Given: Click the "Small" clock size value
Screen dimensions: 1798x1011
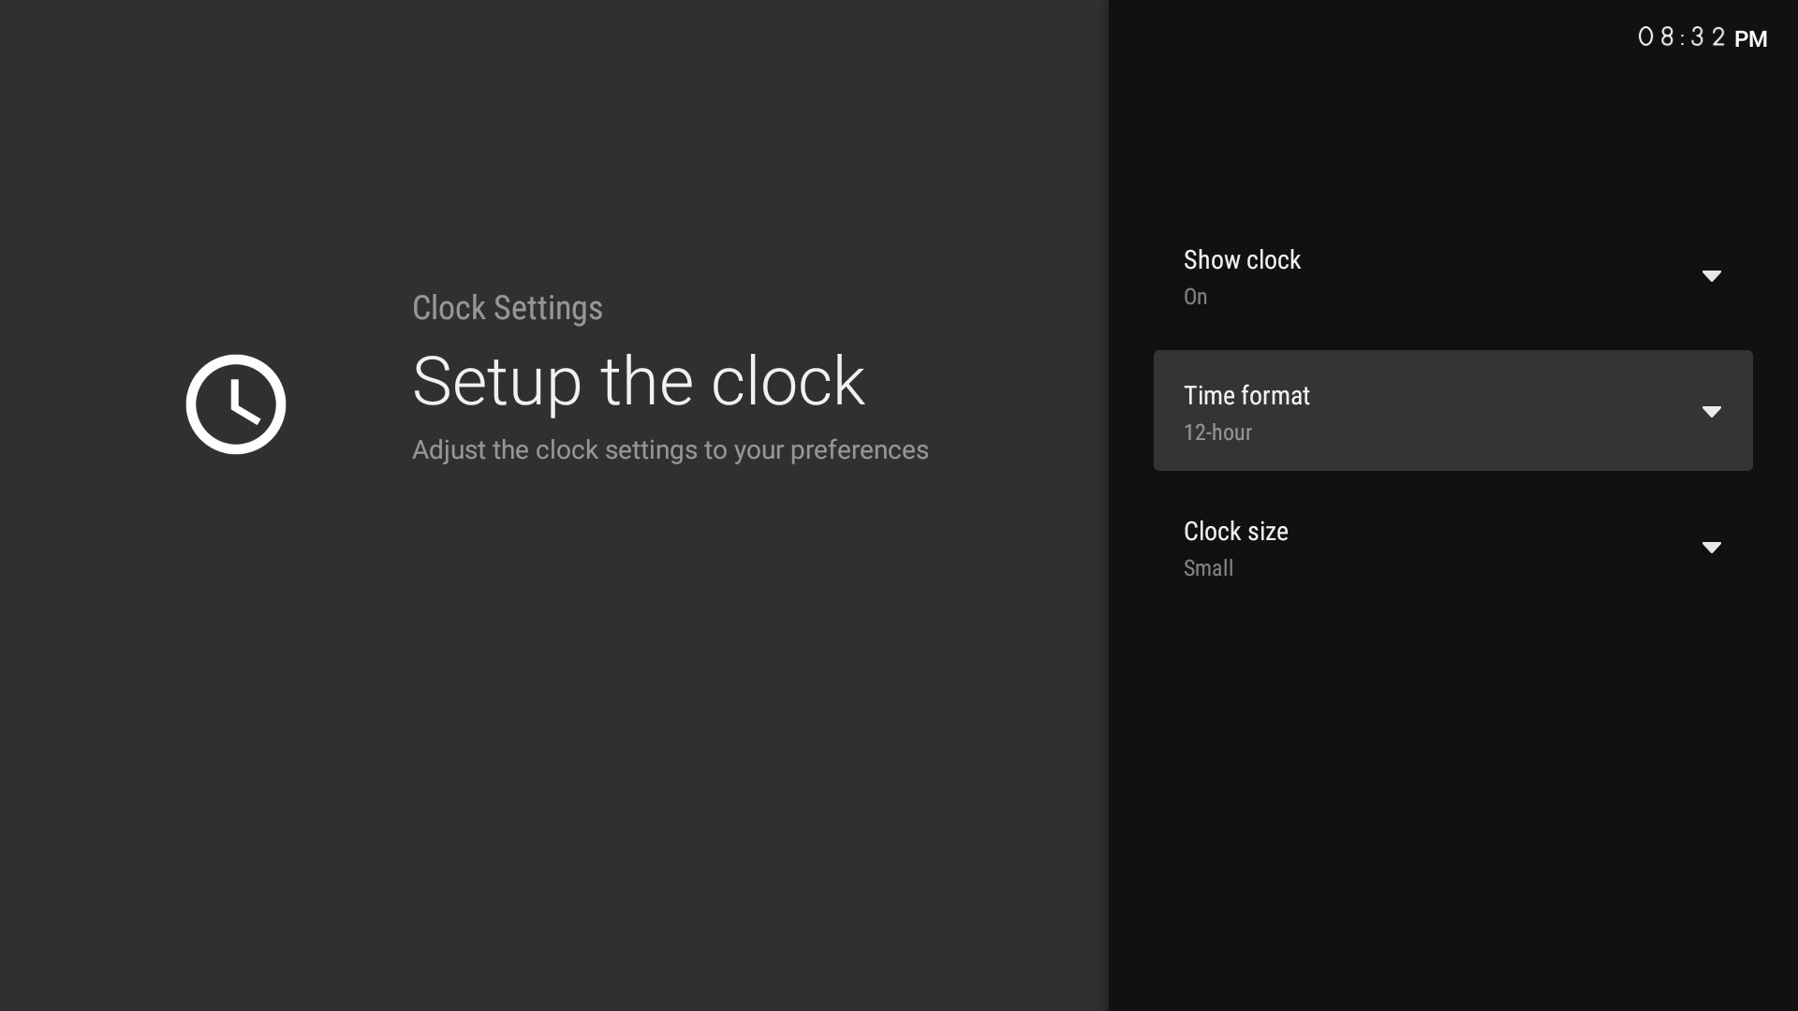Looking at the screenshot, I should 1208,568.
